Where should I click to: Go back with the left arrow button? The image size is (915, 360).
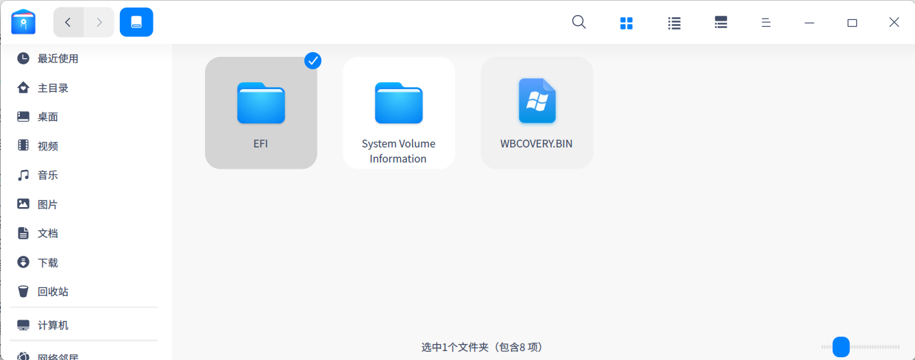(68, 22)
